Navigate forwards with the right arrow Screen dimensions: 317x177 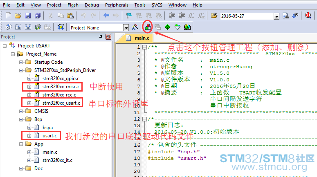116,16
